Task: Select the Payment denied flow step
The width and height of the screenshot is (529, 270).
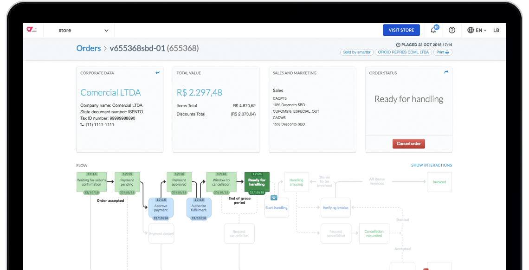Action: [x=161, y=233]
